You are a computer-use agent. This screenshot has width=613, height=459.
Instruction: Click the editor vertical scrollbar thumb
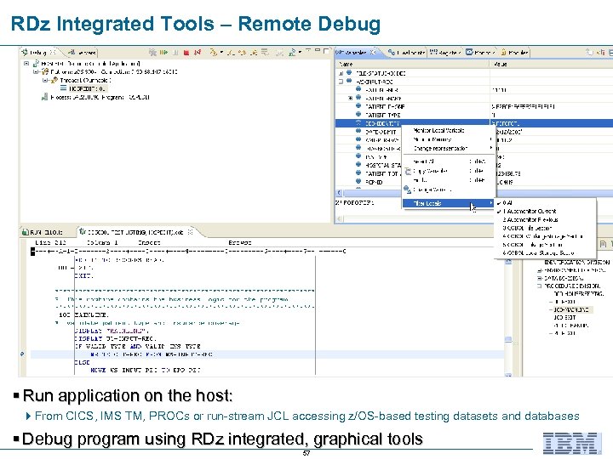tap(508, 339)
